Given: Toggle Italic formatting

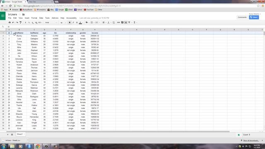Looking at the screenshot, I should coord(73,22).
